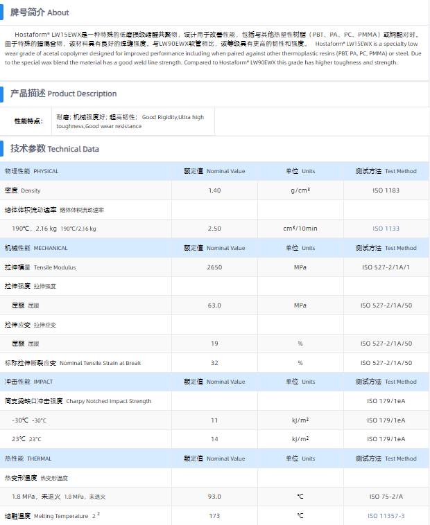Select the 机械性能 MECHANICAL table header

[36, 248]
